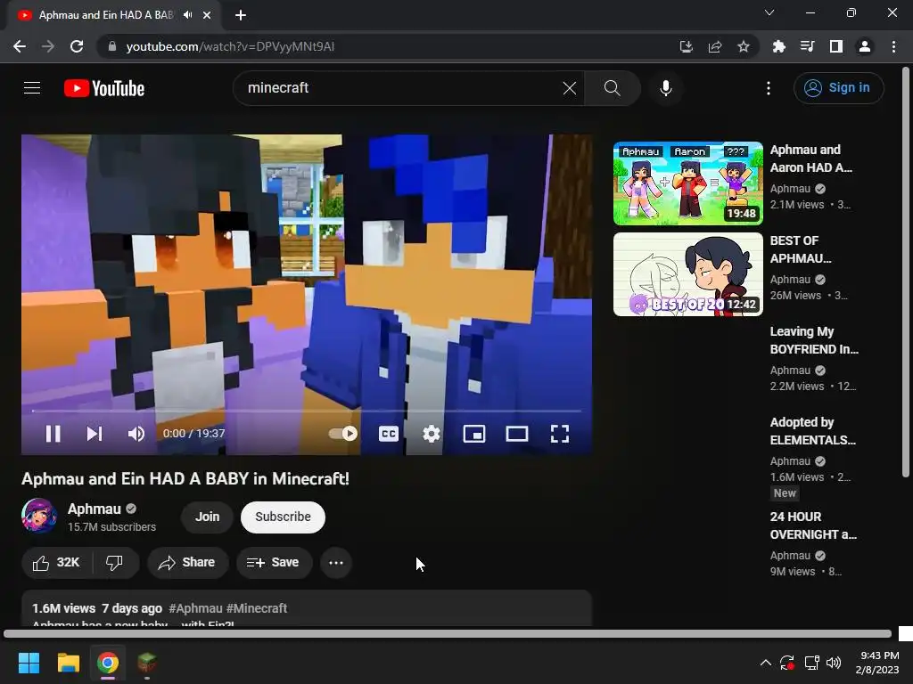Mute the video player volume
This screenshot has height=684, width=913.
tap(136, 434)
